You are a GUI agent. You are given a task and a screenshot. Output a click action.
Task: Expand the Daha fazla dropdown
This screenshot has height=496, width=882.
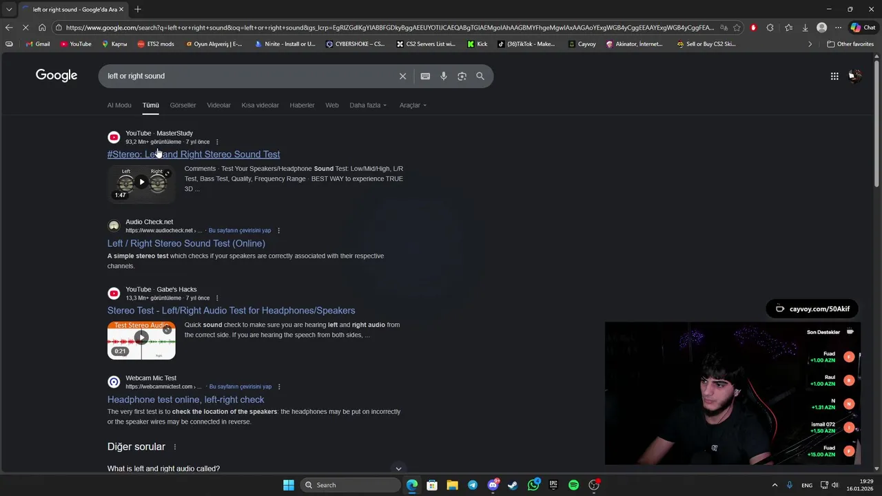(368, 105)
